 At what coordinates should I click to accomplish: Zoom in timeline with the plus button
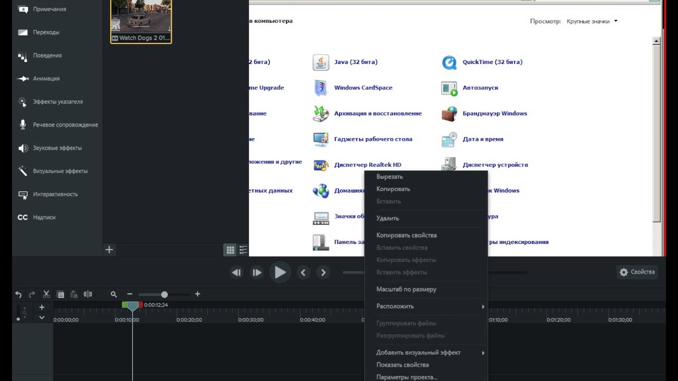coord(198,294)
